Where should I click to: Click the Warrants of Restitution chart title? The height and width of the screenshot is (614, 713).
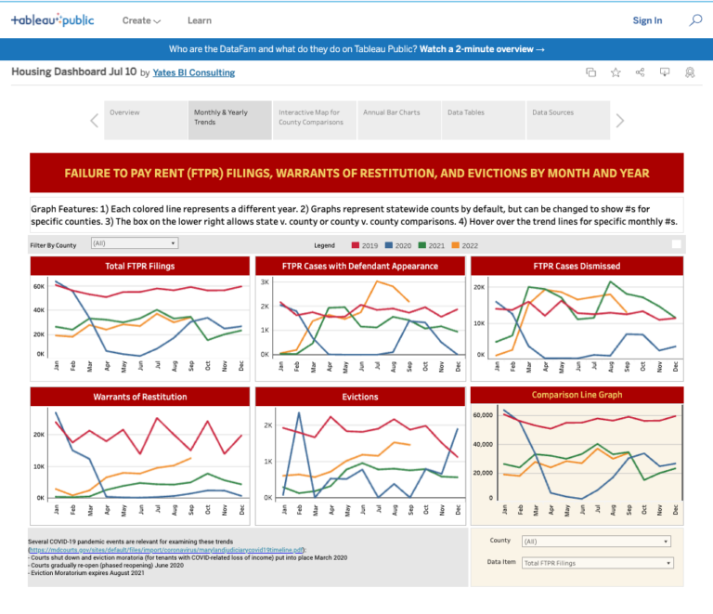140,397
